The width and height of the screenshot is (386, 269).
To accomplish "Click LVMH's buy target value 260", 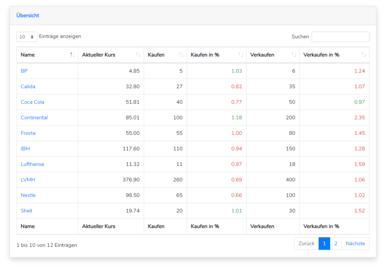I will (178, 179).
